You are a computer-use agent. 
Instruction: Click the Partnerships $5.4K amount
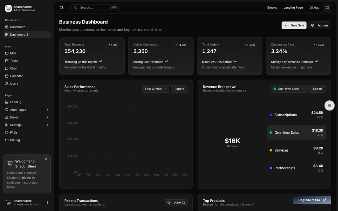pos(318,166)
